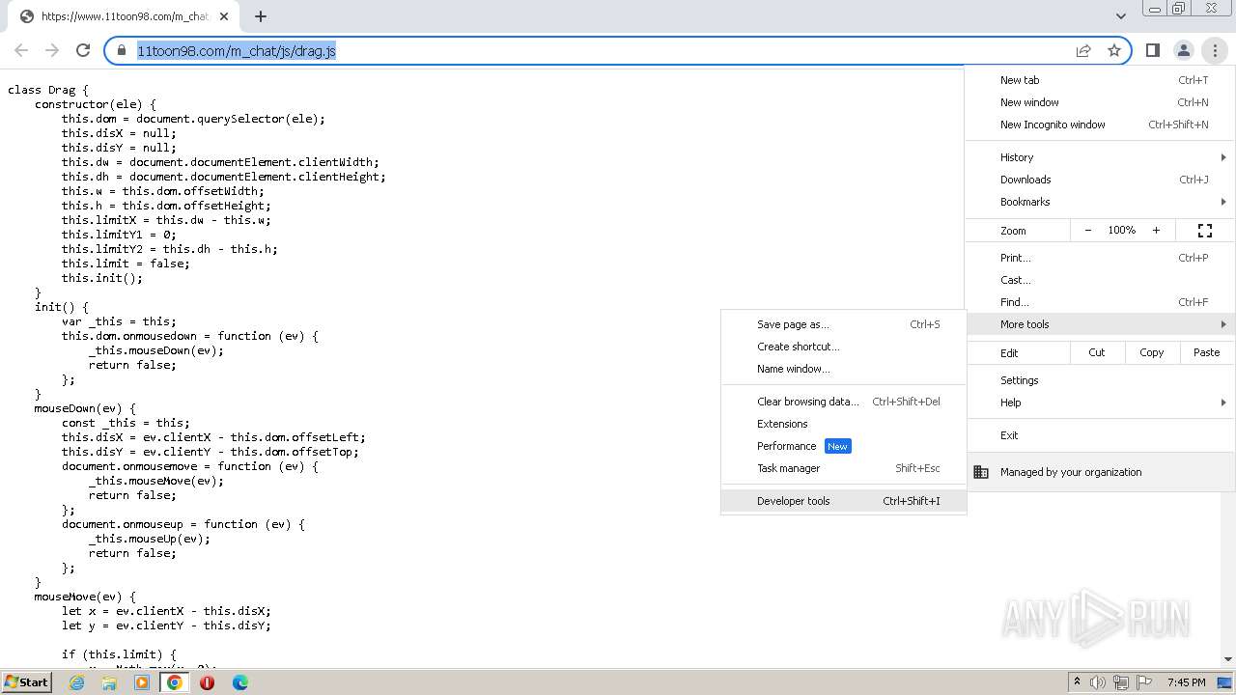Close the 11toon98.com tab
Viewport: 1236px width, 695px height.
pos(224,16)
